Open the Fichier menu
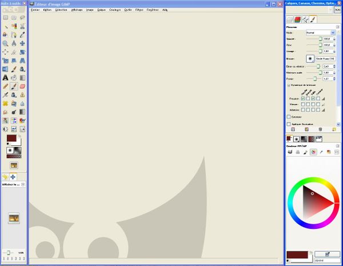Screen dimensions: 343x266 [x=35, y=10]
